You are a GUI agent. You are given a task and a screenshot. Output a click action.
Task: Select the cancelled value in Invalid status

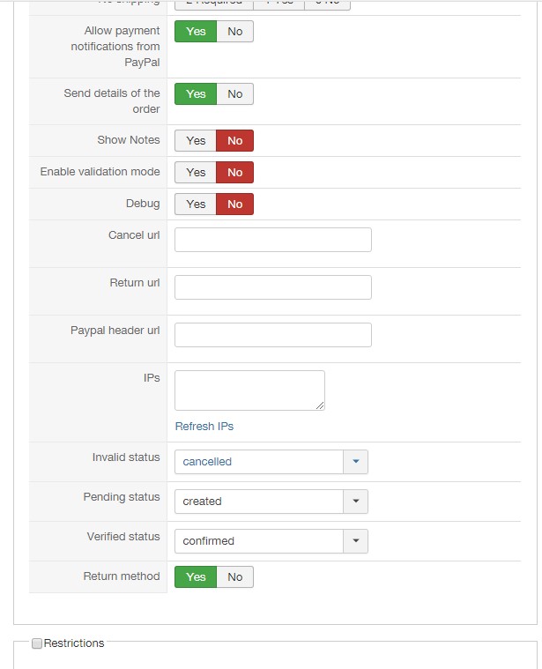[x=258, y=462]
